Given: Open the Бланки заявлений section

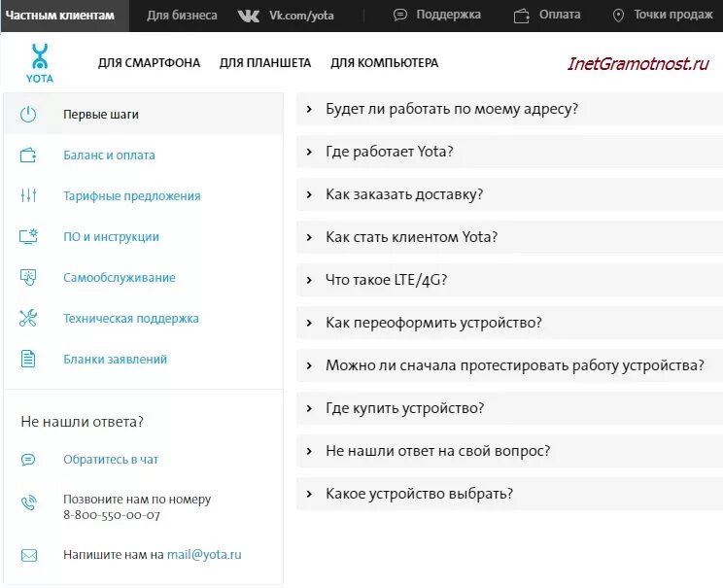Looking at the screenshot, I should (x=116, y=359).
